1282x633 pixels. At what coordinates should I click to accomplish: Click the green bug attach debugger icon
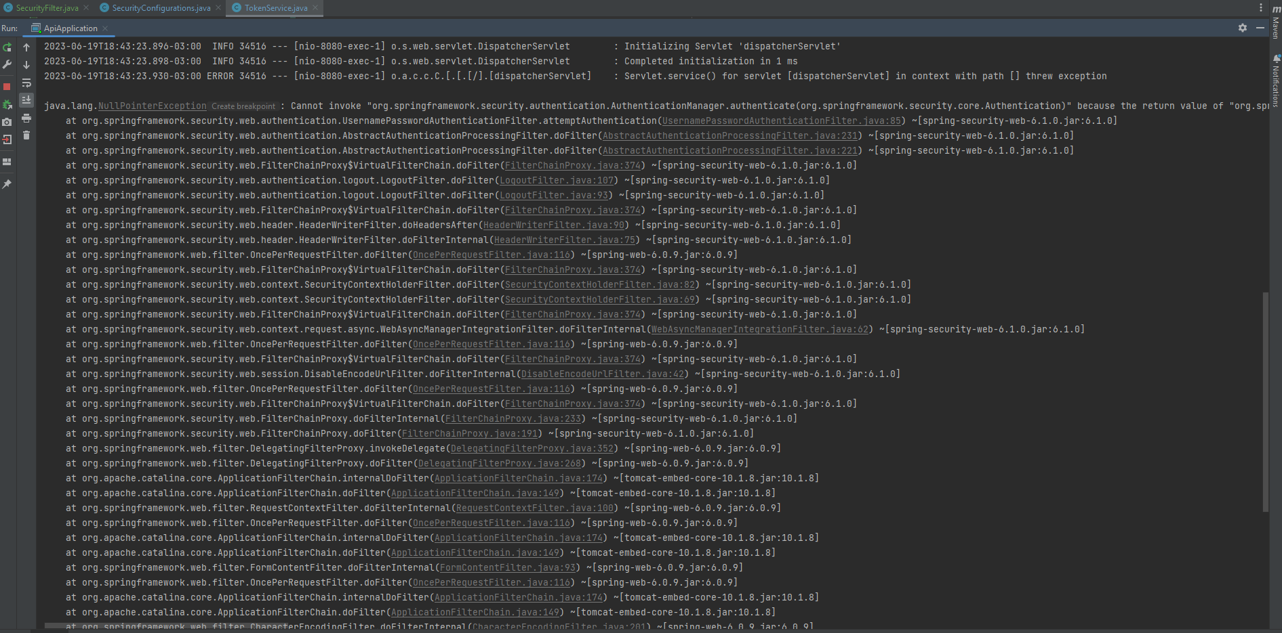[7, 104]
